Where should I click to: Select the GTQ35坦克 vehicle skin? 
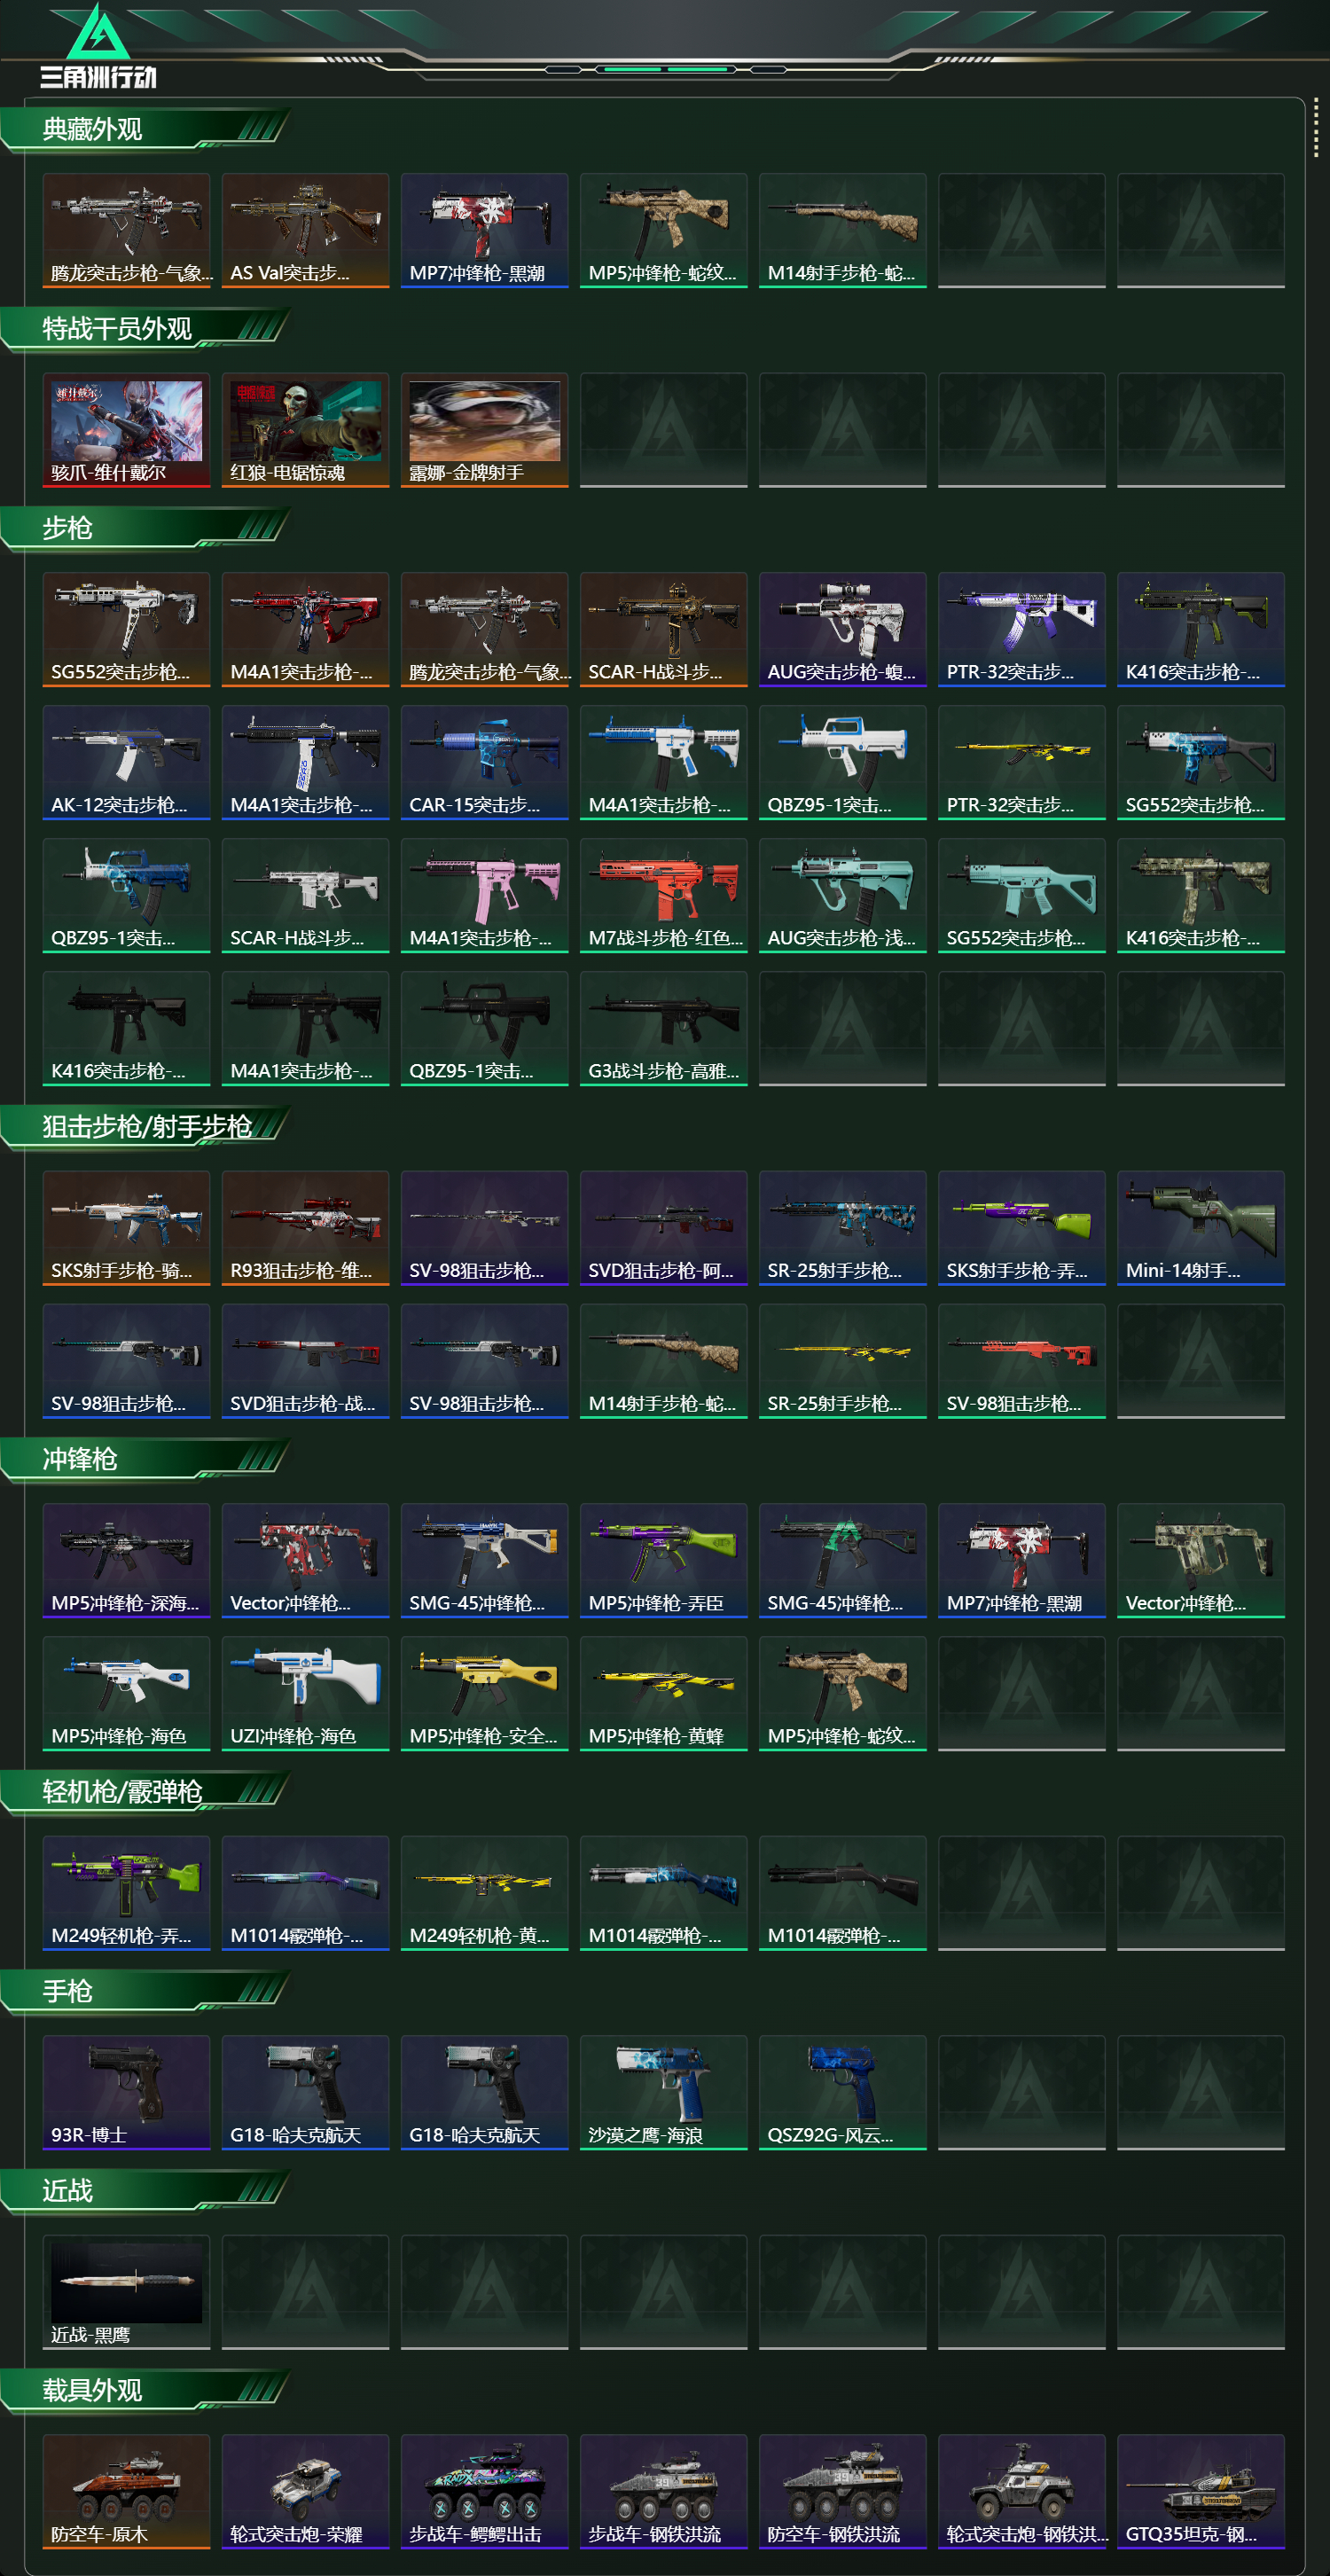click(x=1200, y=2492)
